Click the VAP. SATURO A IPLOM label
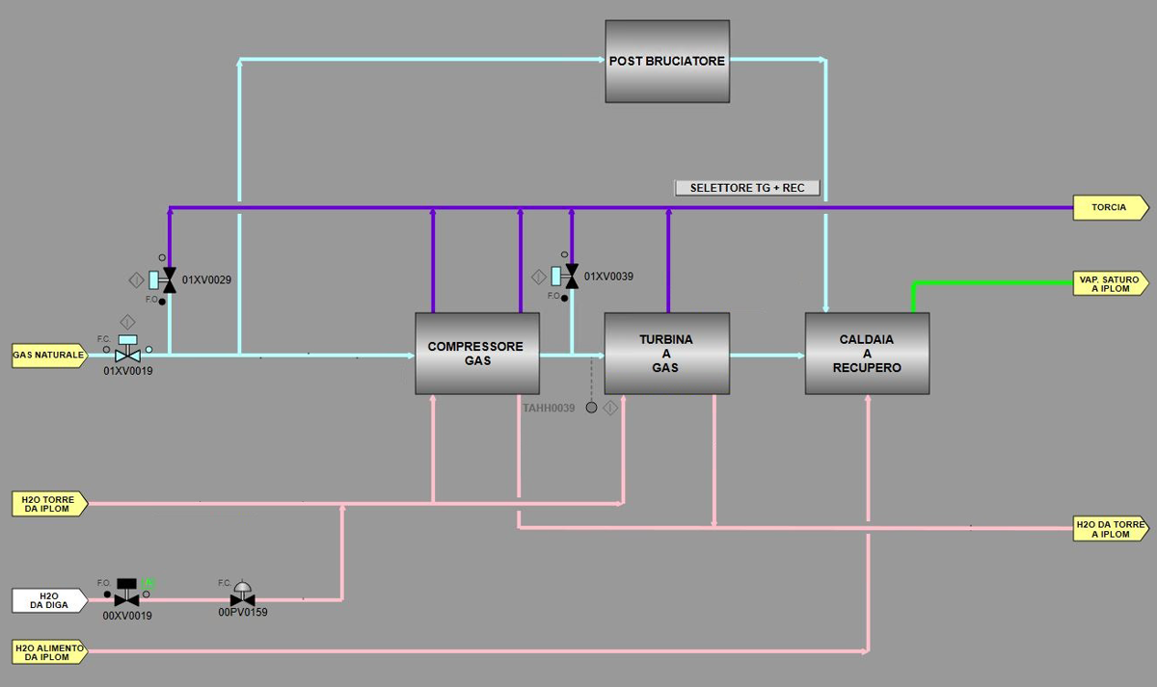 [1109, 283]
